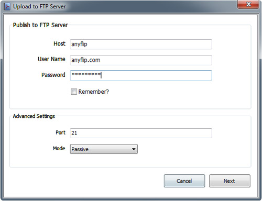This screenshot has width=262, height=201.
Task: Enable the Remember? checkbox
Action: click(74, 92)
